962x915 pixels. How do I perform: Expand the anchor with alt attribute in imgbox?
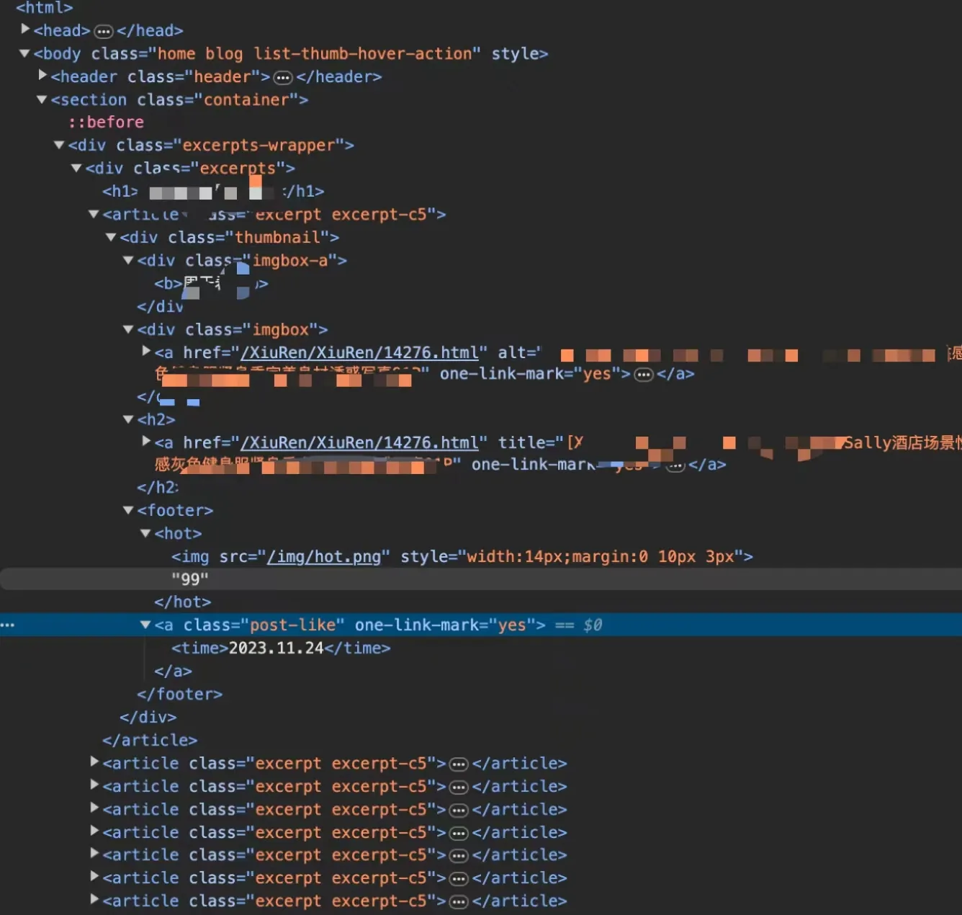pos(146,351)
